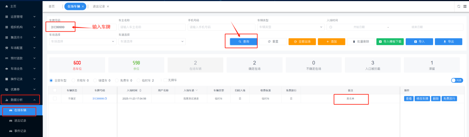Click 修改车牌 for row 浙C99999
The height and width of the screenshot is (137, 469).
click(423, 98)
